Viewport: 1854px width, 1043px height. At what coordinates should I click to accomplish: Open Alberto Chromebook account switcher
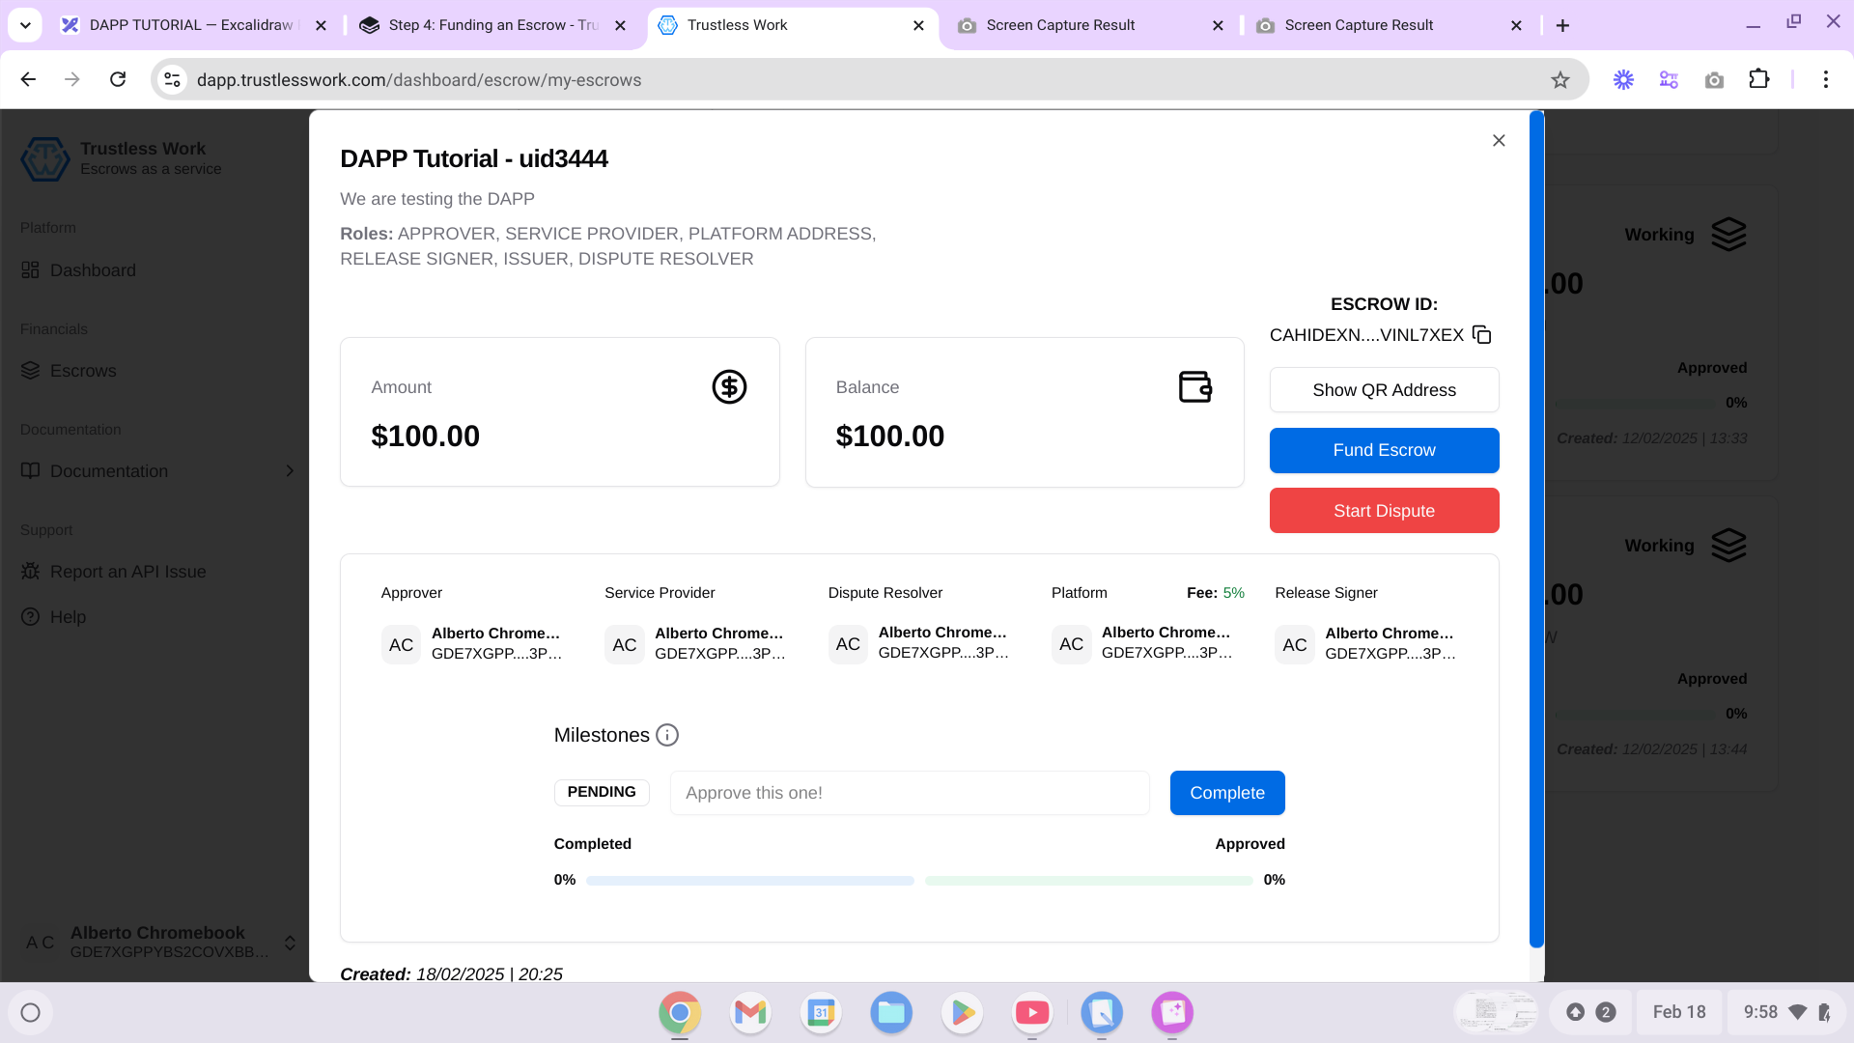290,944
